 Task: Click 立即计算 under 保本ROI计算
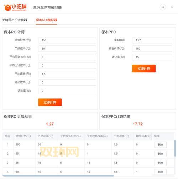click(x=50, y=102)
